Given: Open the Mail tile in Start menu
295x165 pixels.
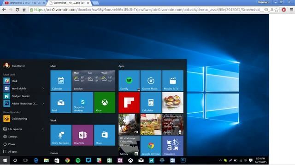Looking at the screenshot, I should [61, 103].
